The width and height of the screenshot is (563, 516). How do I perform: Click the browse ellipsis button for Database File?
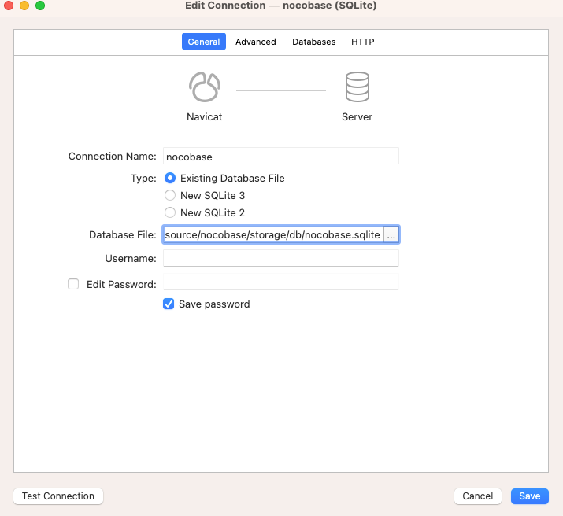(391, 235)
